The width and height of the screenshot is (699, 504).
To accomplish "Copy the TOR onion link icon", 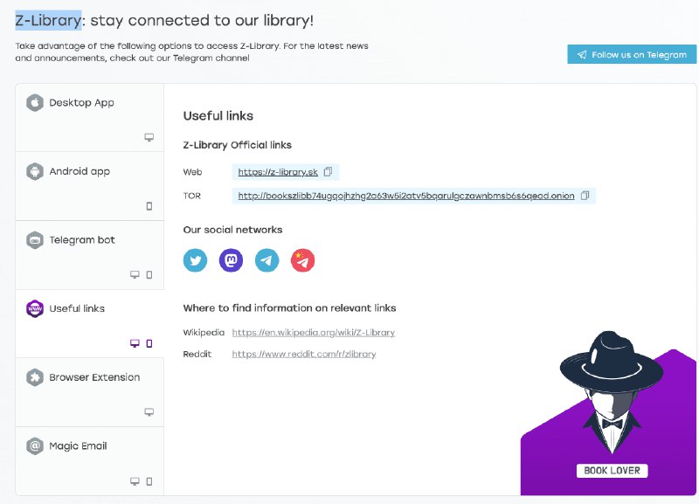I will click(x=584, y=196).
